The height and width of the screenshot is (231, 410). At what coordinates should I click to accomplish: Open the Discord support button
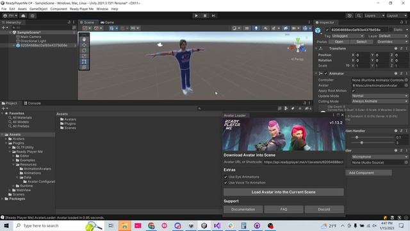point(324,209)
